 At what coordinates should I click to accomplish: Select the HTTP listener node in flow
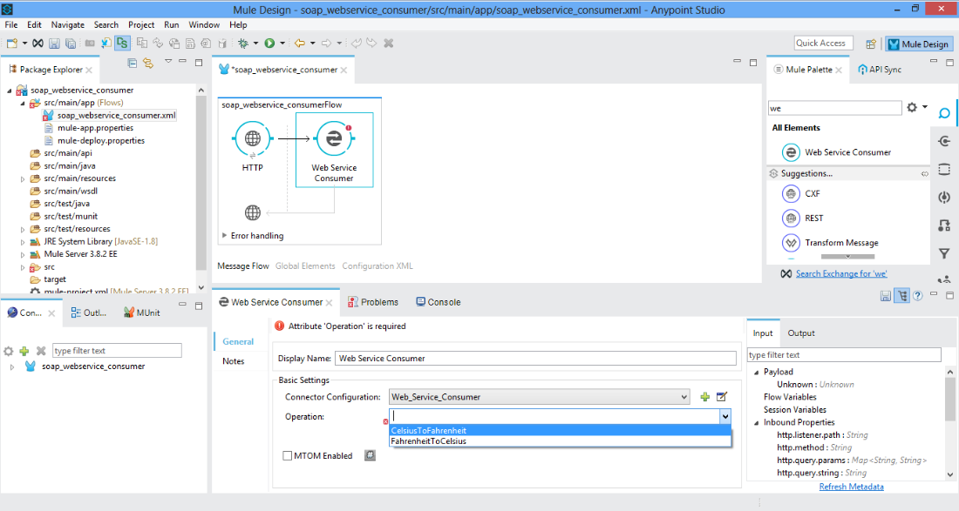pos(252,138)
